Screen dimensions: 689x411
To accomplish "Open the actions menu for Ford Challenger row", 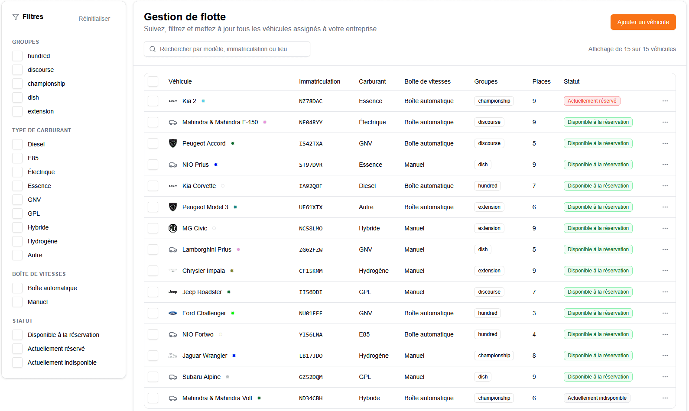I will point(665,313).
